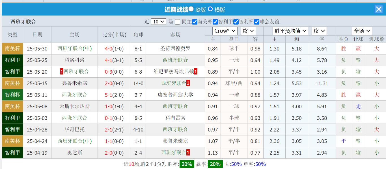This screenshot has height=169, width=386.
Task: Click the 南美杯 orange tag on the first row
Action: pos(12,49)
